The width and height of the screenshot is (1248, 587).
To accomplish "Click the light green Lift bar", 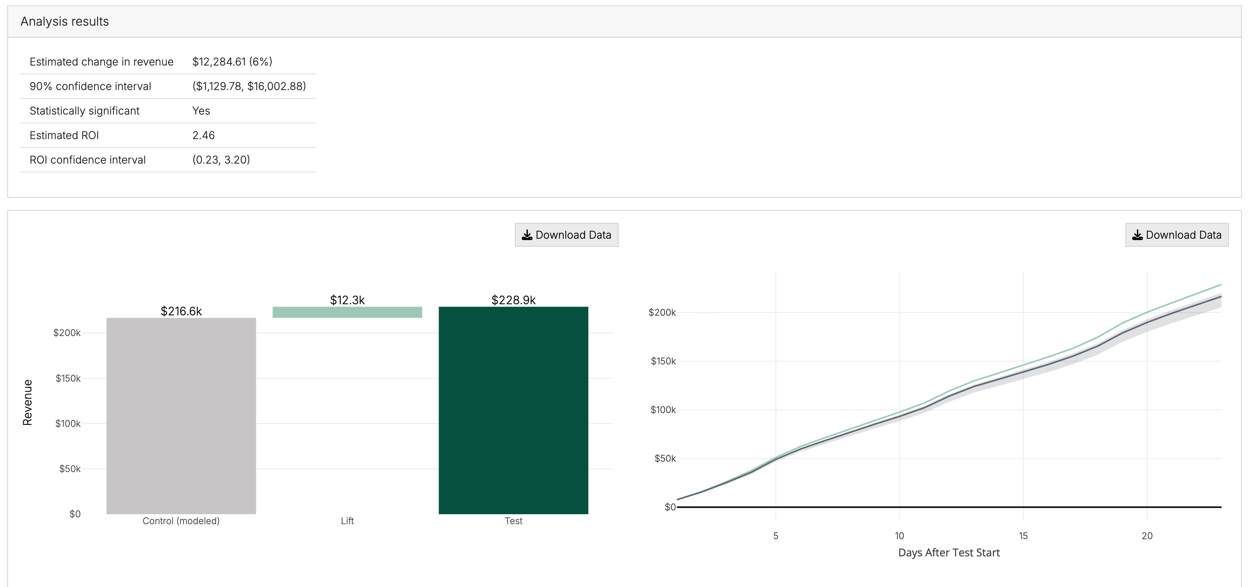I will (x=347, y=312).
